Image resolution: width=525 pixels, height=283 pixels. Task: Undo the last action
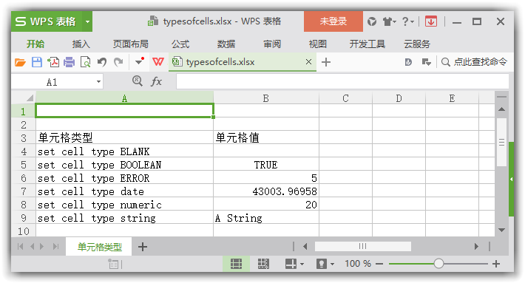102,62
